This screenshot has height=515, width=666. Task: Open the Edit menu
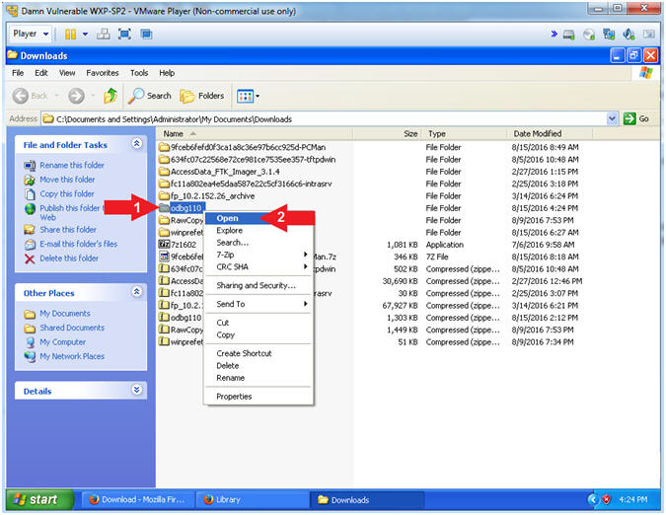[41, 73]
